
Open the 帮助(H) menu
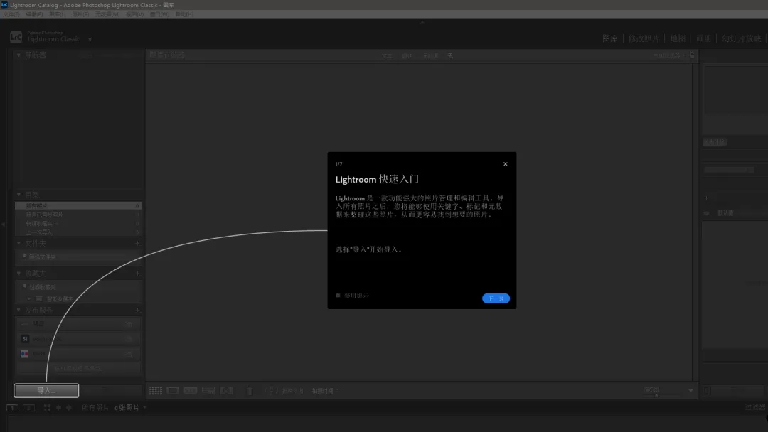pos(184,14)
